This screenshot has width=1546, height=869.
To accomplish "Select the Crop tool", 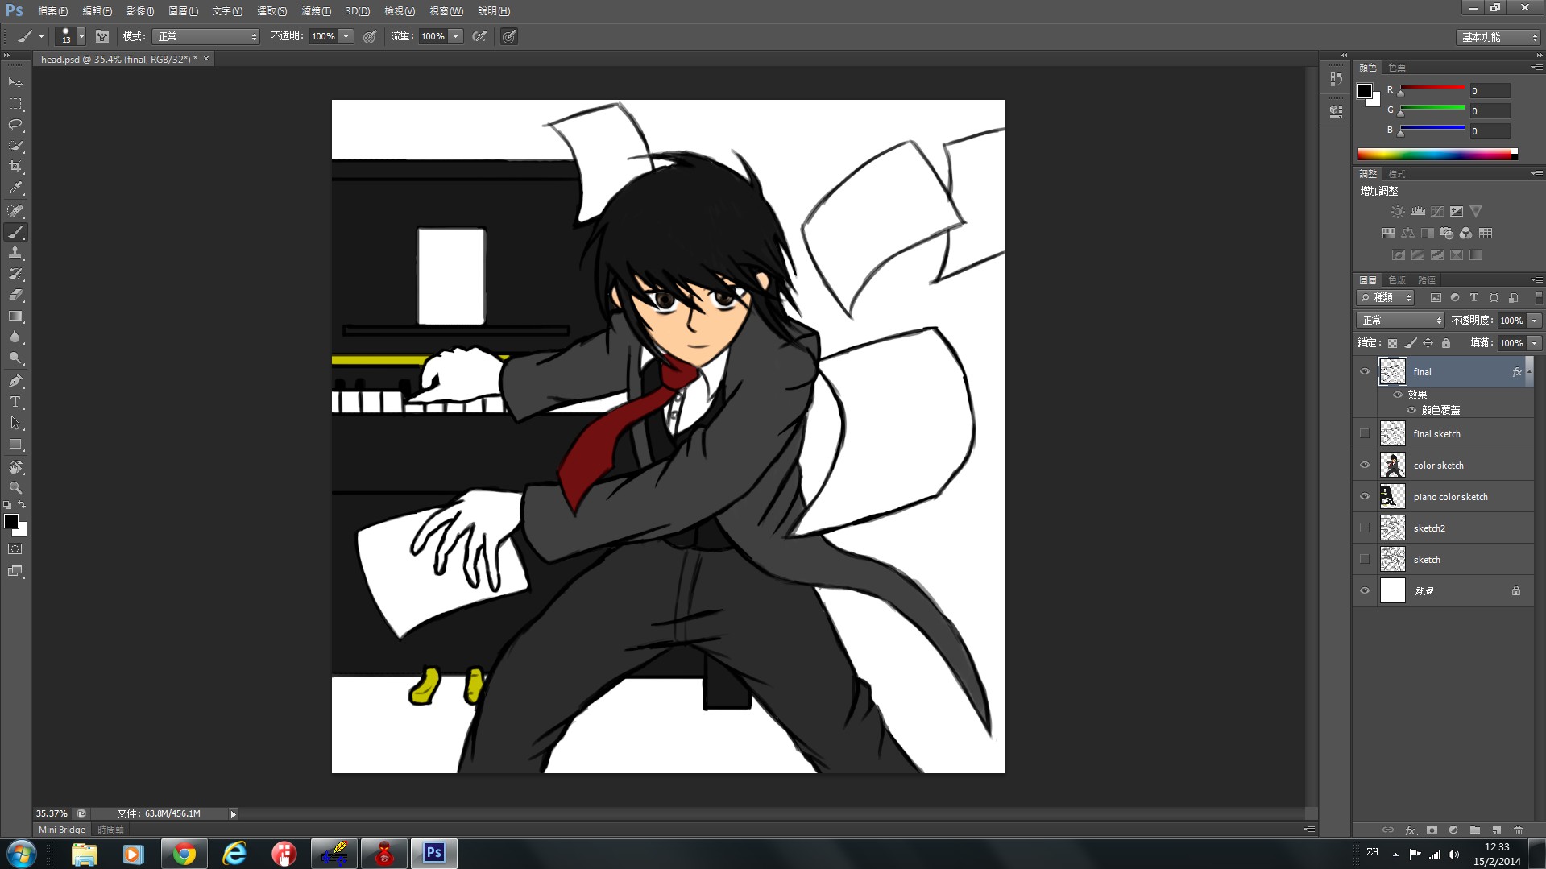I will (x=15, y=167).
